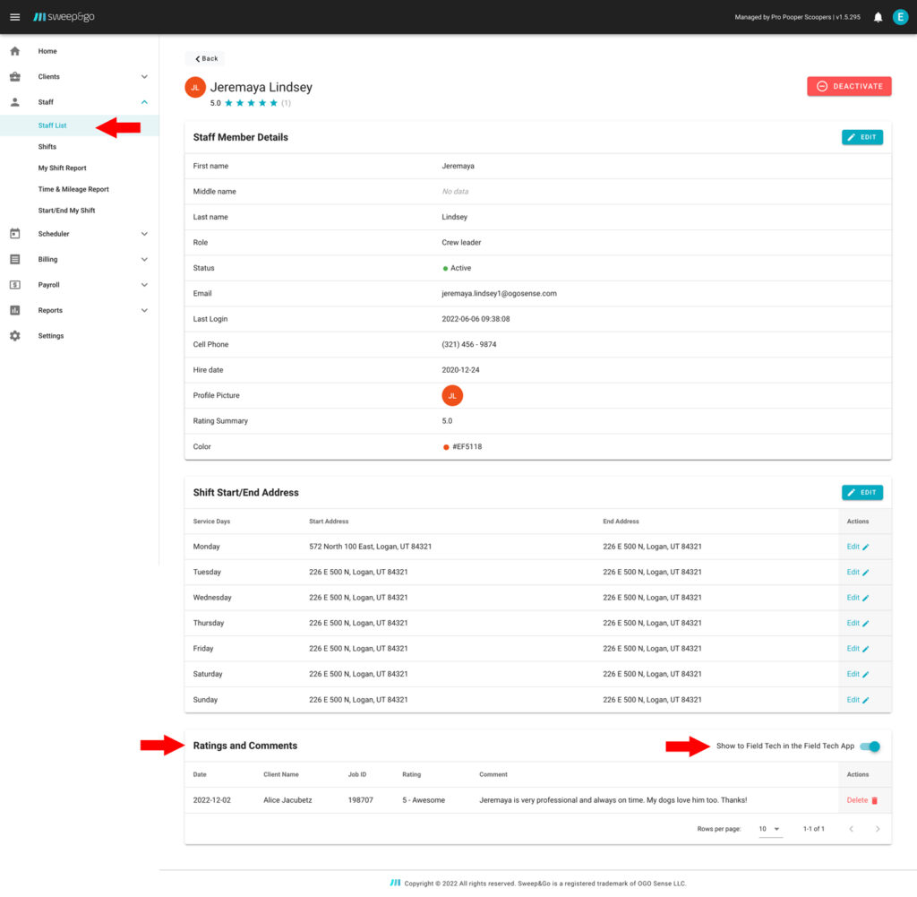Click Edit in Staff Member Details
Viewport: 917px width, 897px height.
pyautogui.click(x=861, y=137)
